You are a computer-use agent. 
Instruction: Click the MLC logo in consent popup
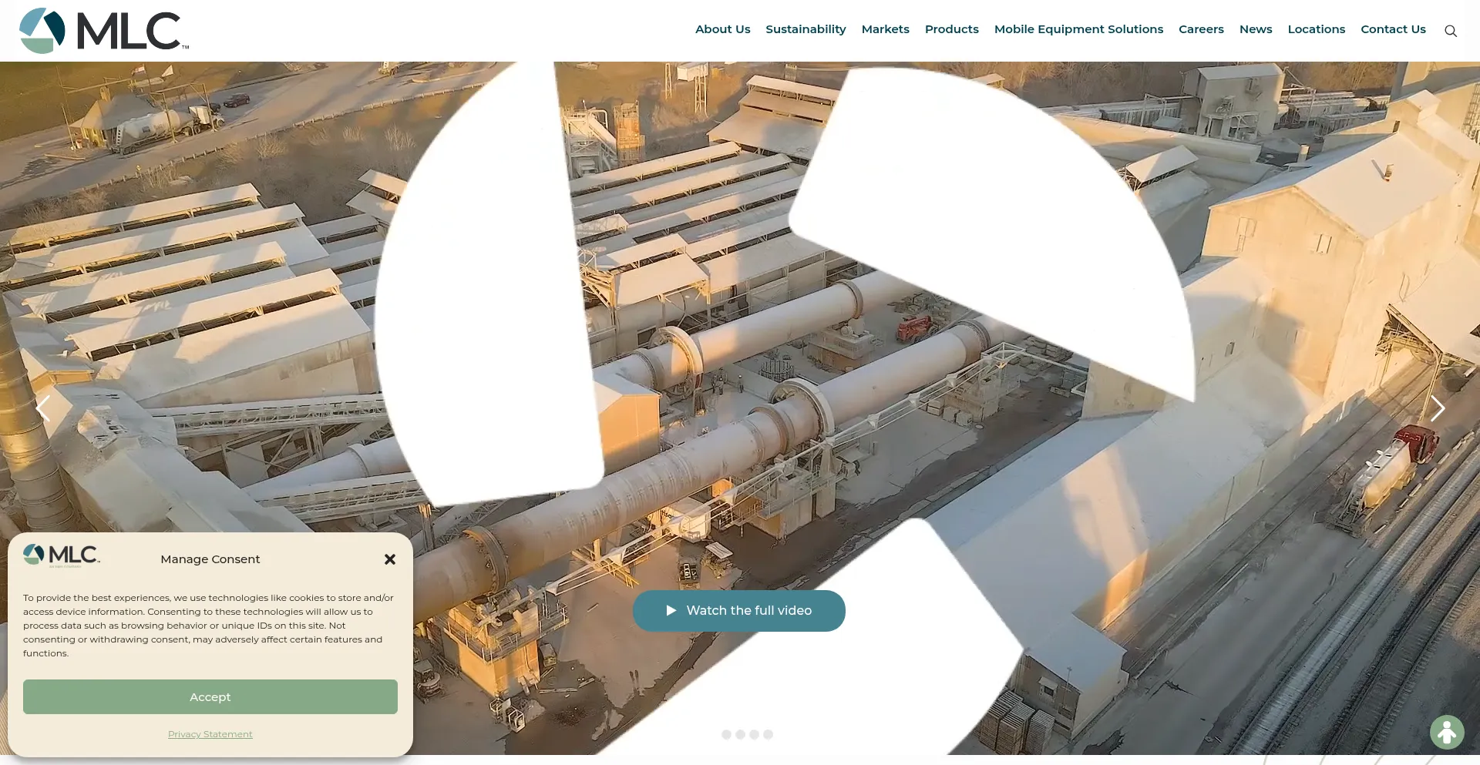pyautogui.click(x=62, y=555)
